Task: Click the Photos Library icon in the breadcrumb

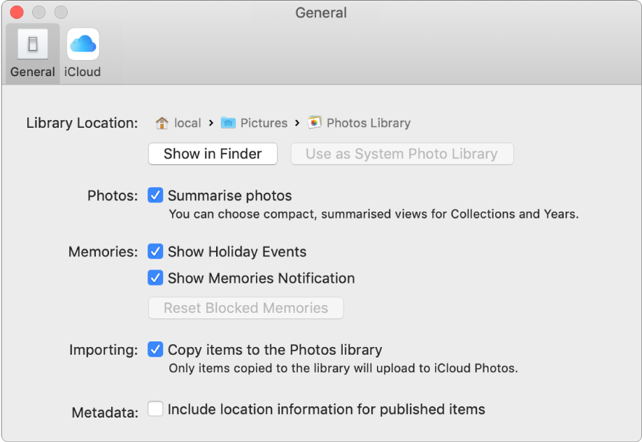Action: pyautogui.click(x=314, y=123)
